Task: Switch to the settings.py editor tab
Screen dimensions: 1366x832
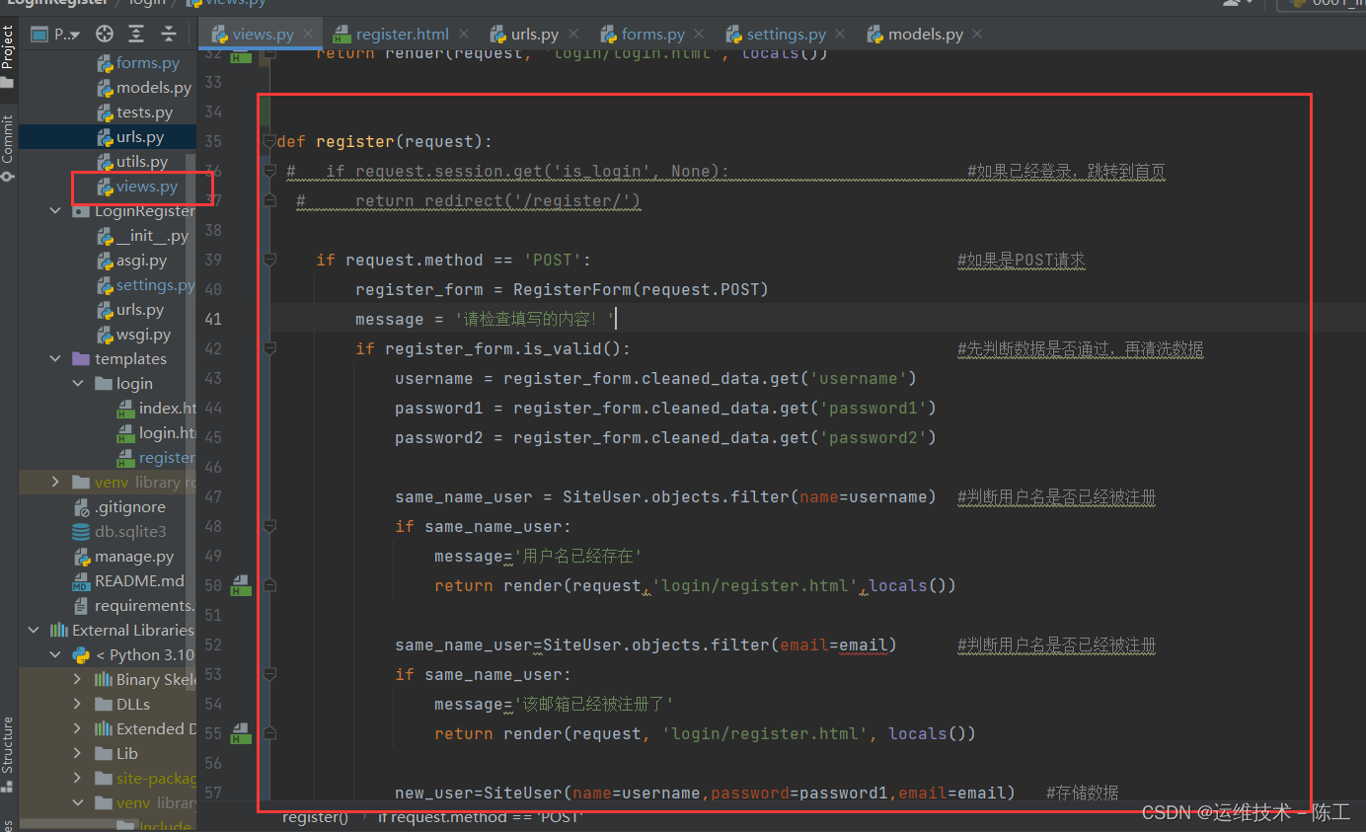Action: (786, 35)
